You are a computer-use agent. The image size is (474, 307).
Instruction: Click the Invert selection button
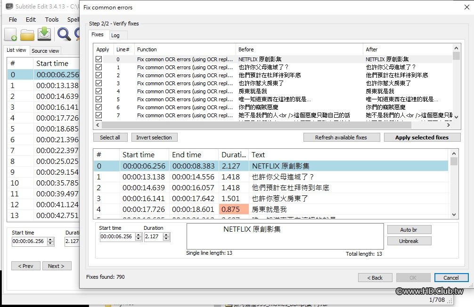154,137
